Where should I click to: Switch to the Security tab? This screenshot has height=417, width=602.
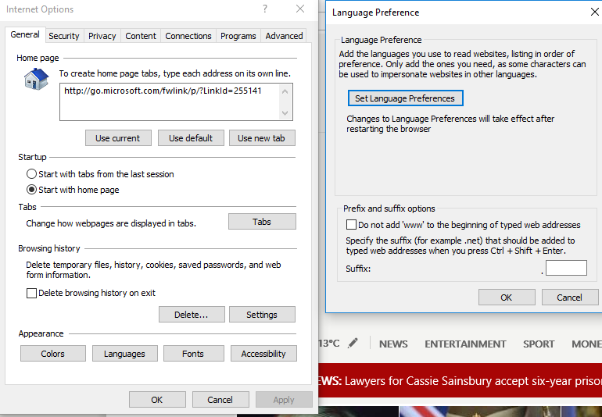point(64,36)
